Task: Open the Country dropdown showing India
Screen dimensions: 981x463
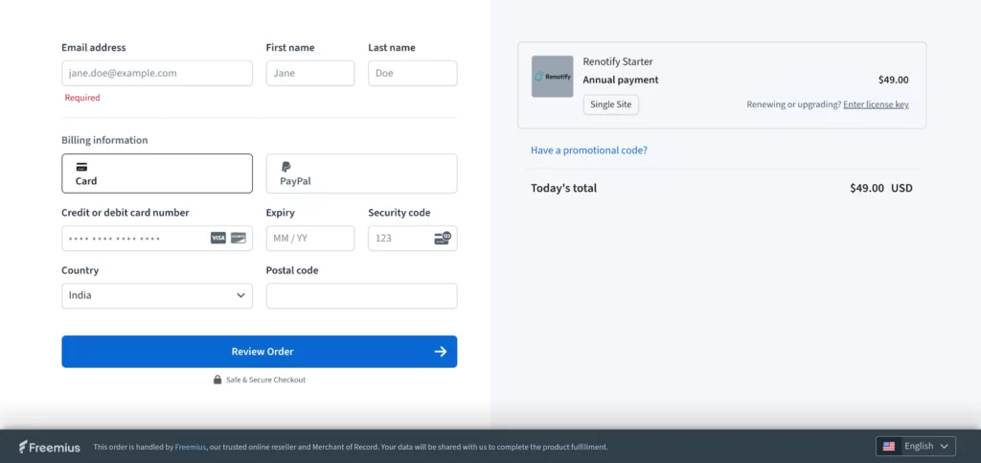Action: [x=157, y=295]
